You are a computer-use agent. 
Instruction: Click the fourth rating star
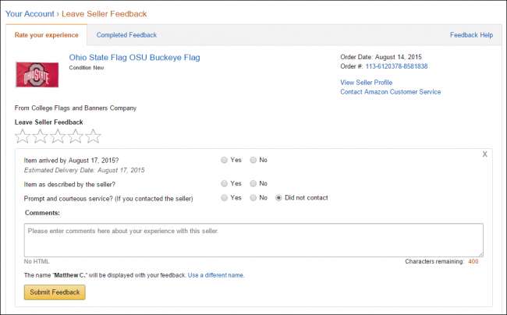(x=76, y=136)
